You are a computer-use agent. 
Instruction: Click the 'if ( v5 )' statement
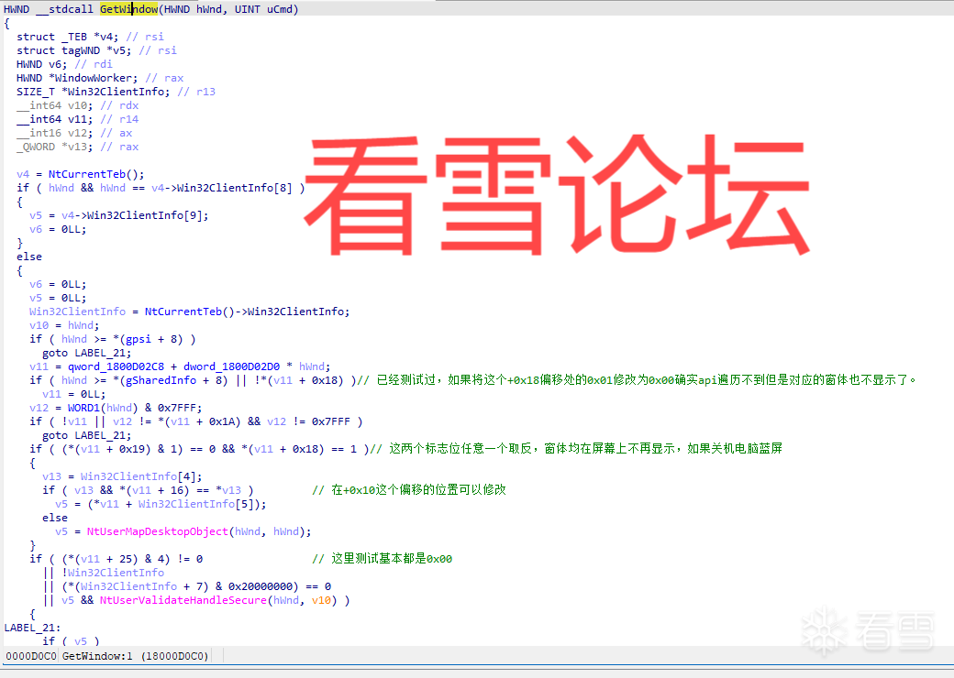pos(71,641)
